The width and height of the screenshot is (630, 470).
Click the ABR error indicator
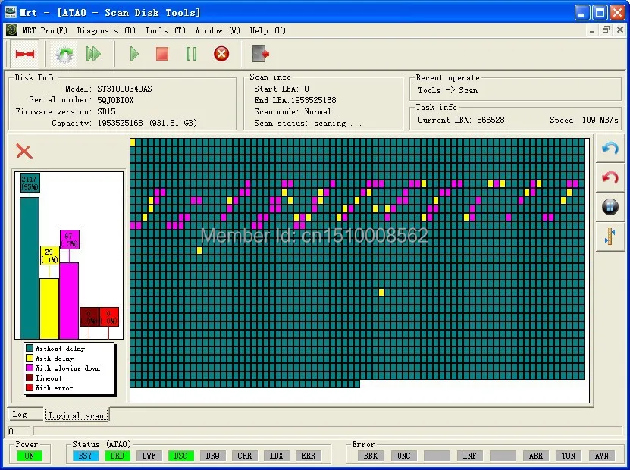(x=535, y=456)
